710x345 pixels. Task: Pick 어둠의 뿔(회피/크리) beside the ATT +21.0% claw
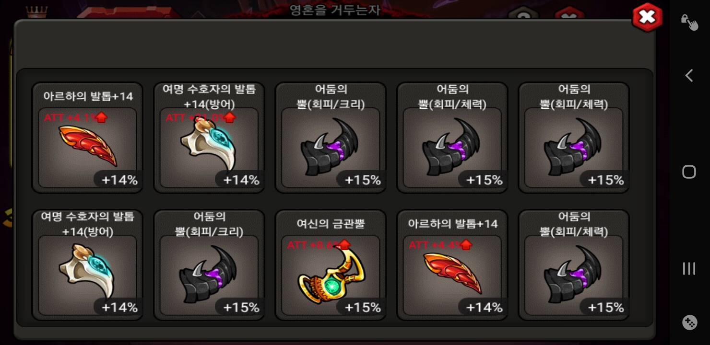point(331,138)
